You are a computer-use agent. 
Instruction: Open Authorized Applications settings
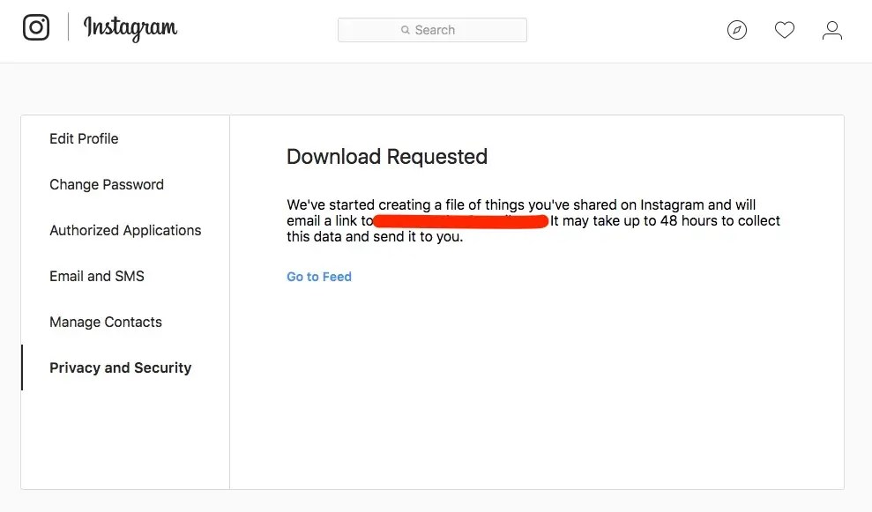125,230
